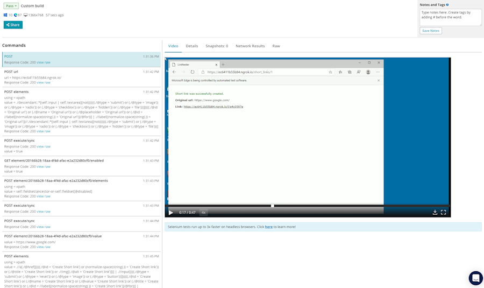The width and height of the screenshot is (484, 288).
Task: Click the forward arrow in video browser
Action: point(183,72)
